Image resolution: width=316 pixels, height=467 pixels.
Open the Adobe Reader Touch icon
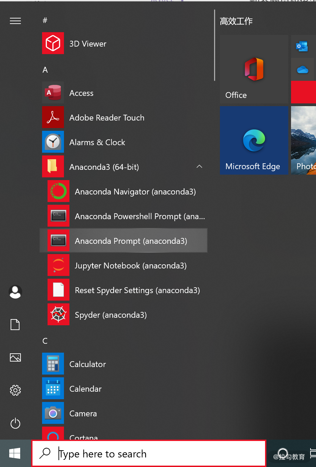[x=53, y=117]
